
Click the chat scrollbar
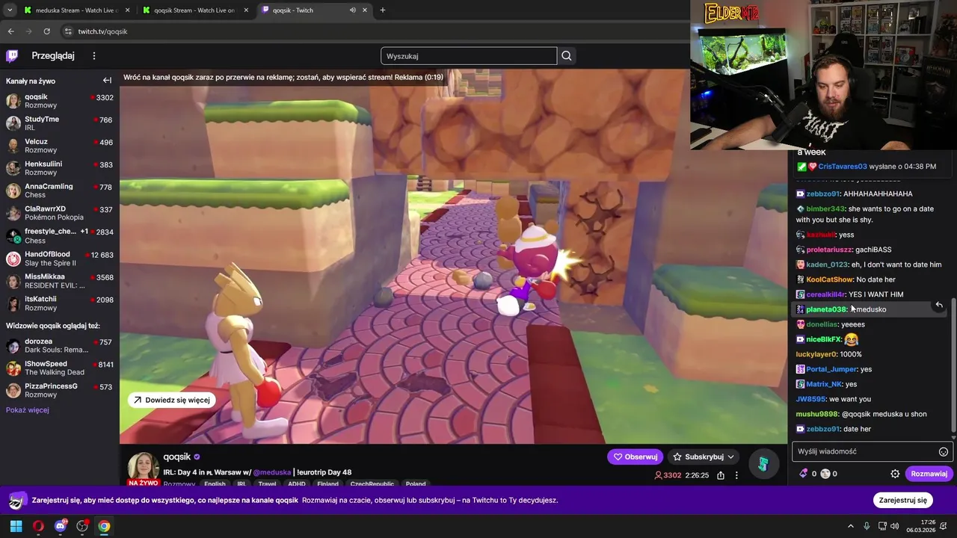coord(953,366)
